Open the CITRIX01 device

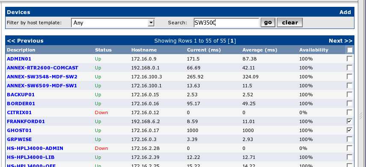click(x=19, y=112)
